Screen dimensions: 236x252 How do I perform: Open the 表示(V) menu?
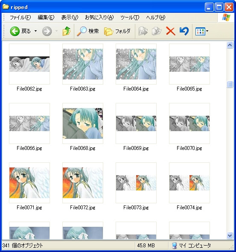70,18
